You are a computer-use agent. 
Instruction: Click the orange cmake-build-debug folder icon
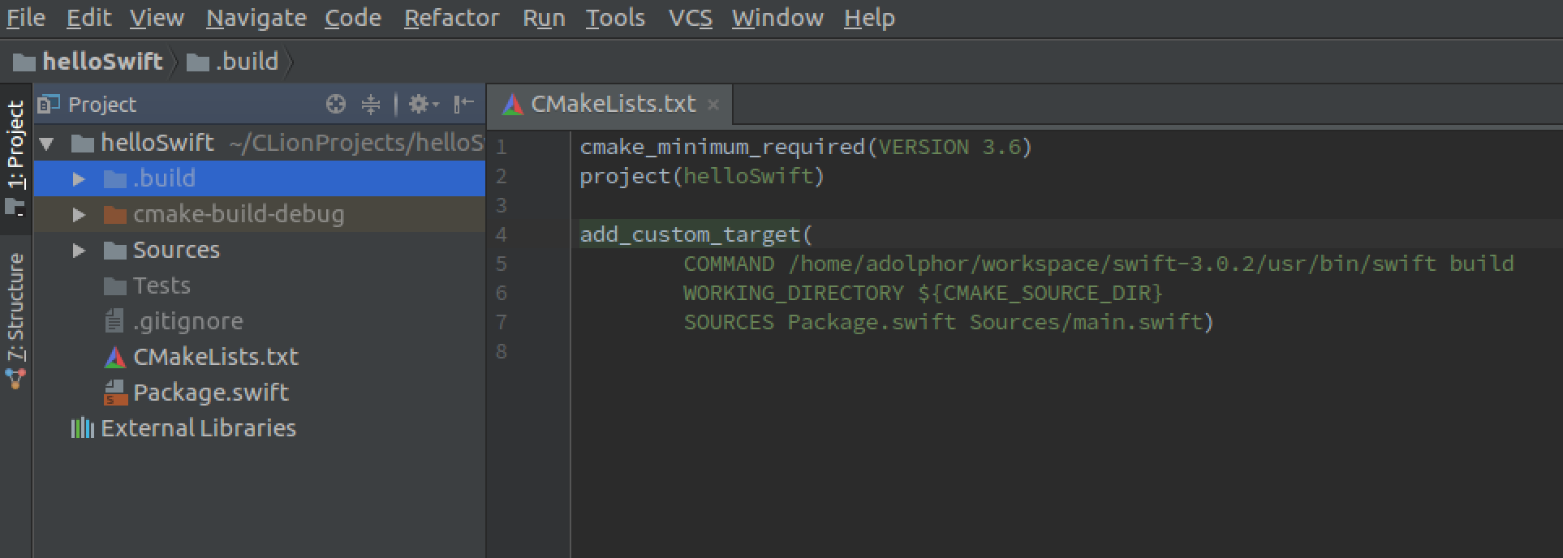(x=115, y=215)
